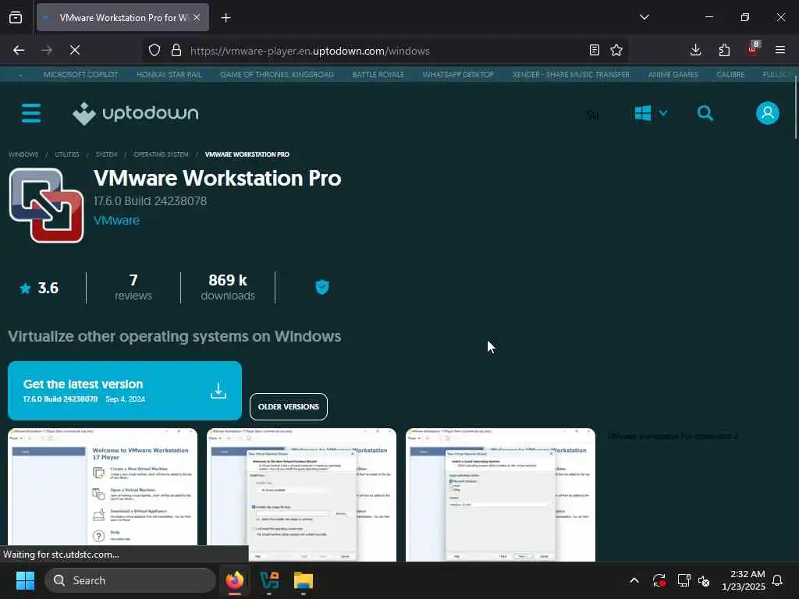Open WHATSAPP DESKTOP in top bar
This screenshot has width=799, height=599.
(x=458, y=74)
